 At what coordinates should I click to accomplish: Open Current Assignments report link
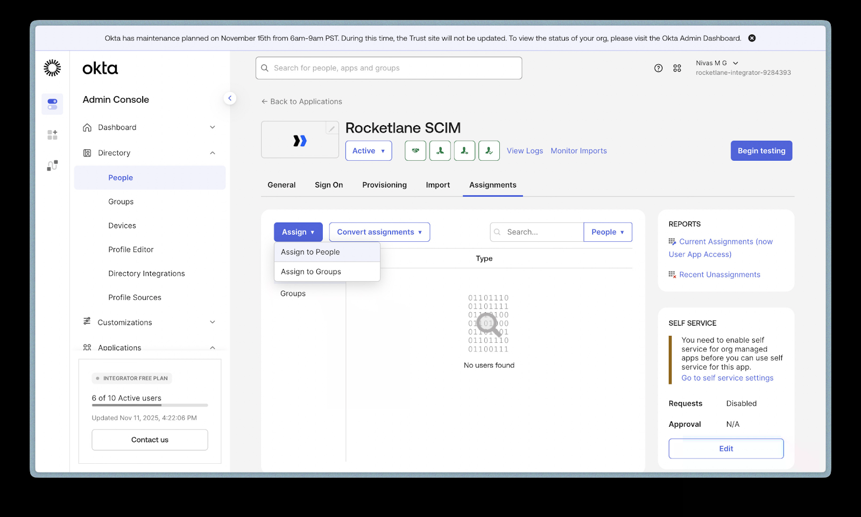(721, 248)
